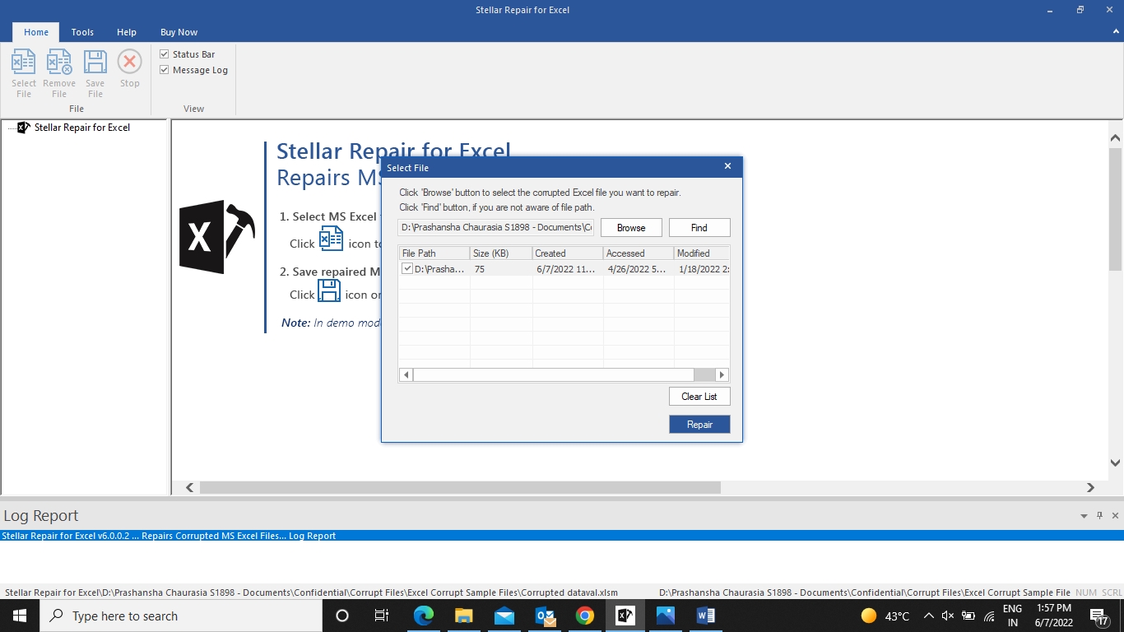Open the Windows Start menu
This screenshot has height=632, width=1124.
(x=20, y=616)
